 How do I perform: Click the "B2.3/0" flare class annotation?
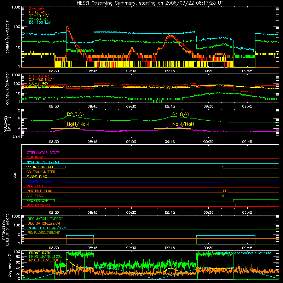click(x=75, y=114)
